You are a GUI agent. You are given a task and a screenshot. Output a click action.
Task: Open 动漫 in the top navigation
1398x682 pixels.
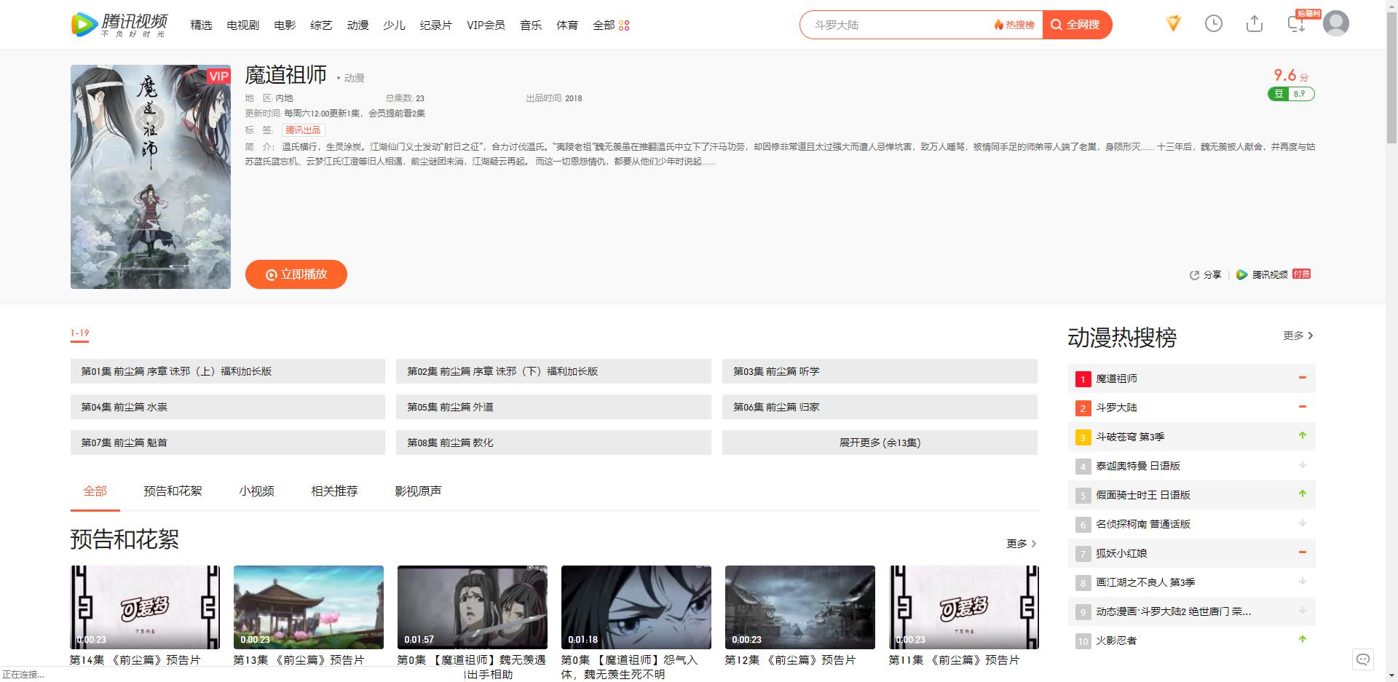(358, 25)
